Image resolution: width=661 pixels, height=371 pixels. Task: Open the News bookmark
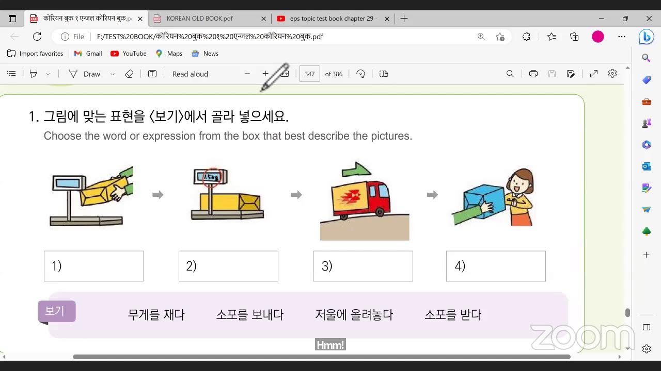click(x=205, y=54)
